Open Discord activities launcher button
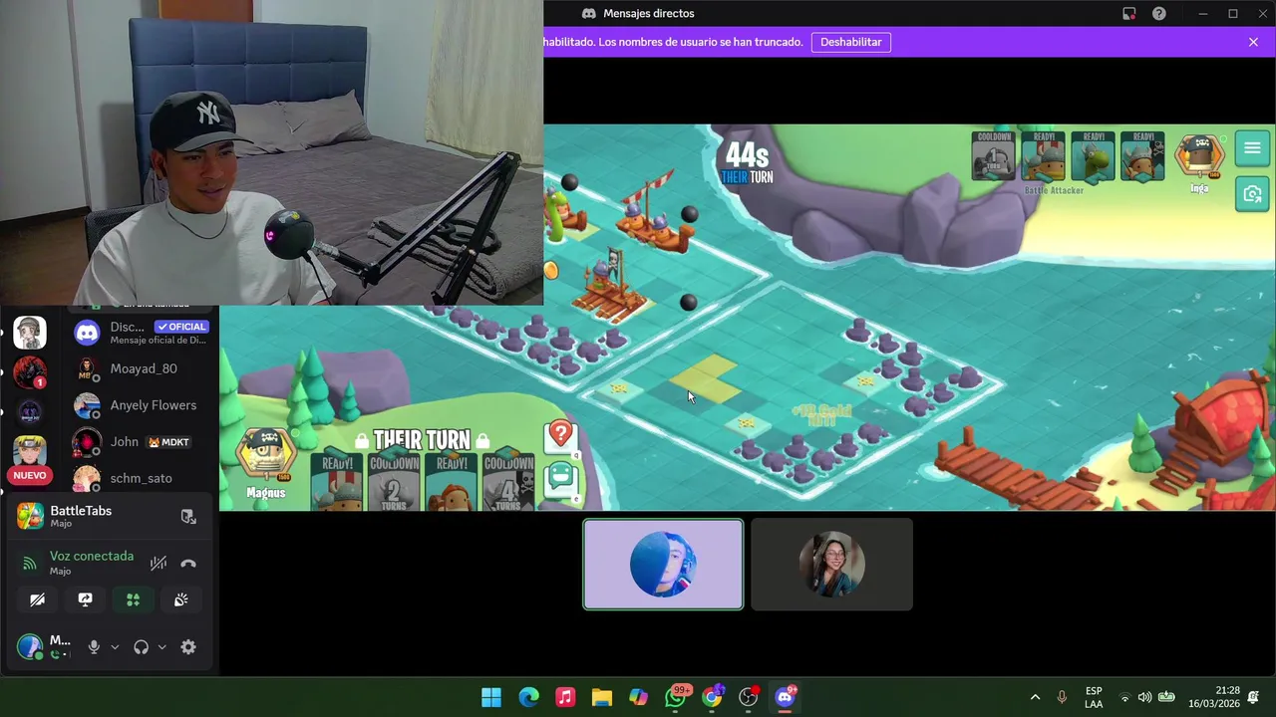This screenshot has height=717, width=1276. 133,599
